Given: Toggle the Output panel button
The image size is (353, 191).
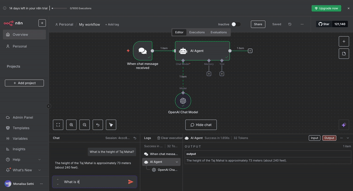Looking at the screenshot, I should 329,138.
